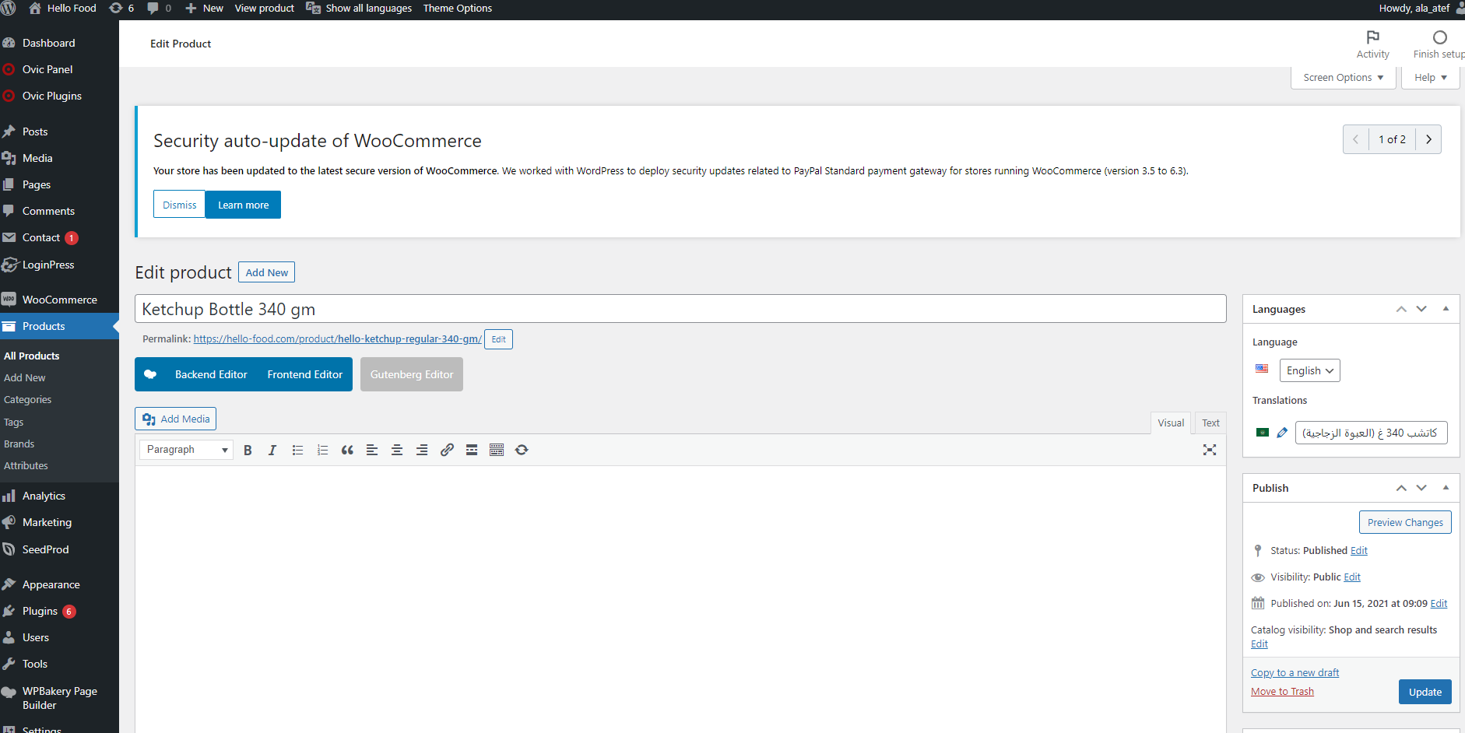Open Plugins in the sidebar menu
The image size is (1465, 733).
tap(59, 611)
